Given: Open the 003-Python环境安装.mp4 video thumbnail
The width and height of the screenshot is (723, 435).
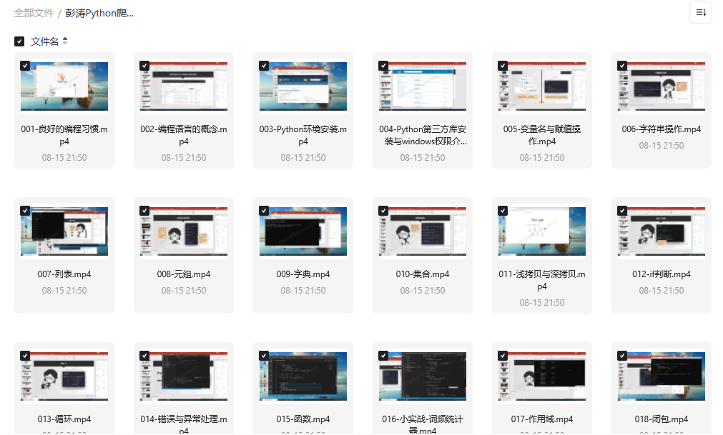Looking at the screenshot, I should click(x=303, y=86).
